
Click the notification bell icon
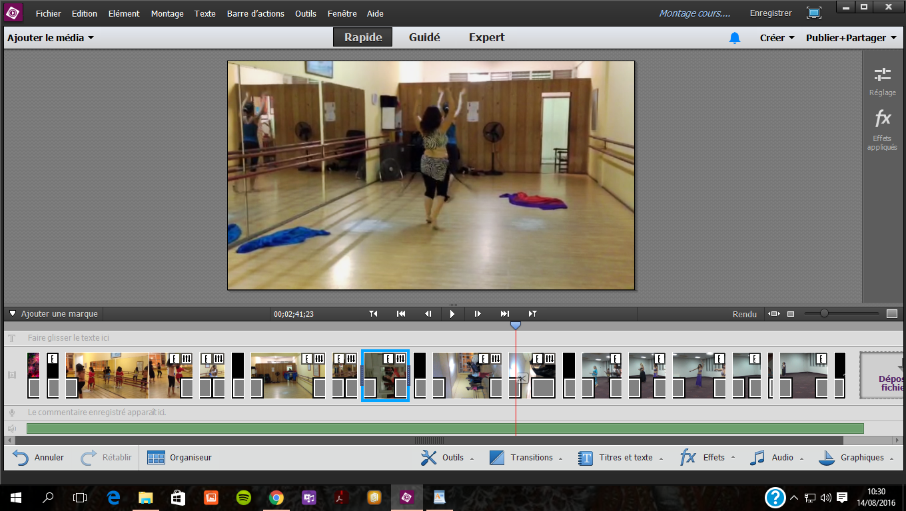click(735, 38)
